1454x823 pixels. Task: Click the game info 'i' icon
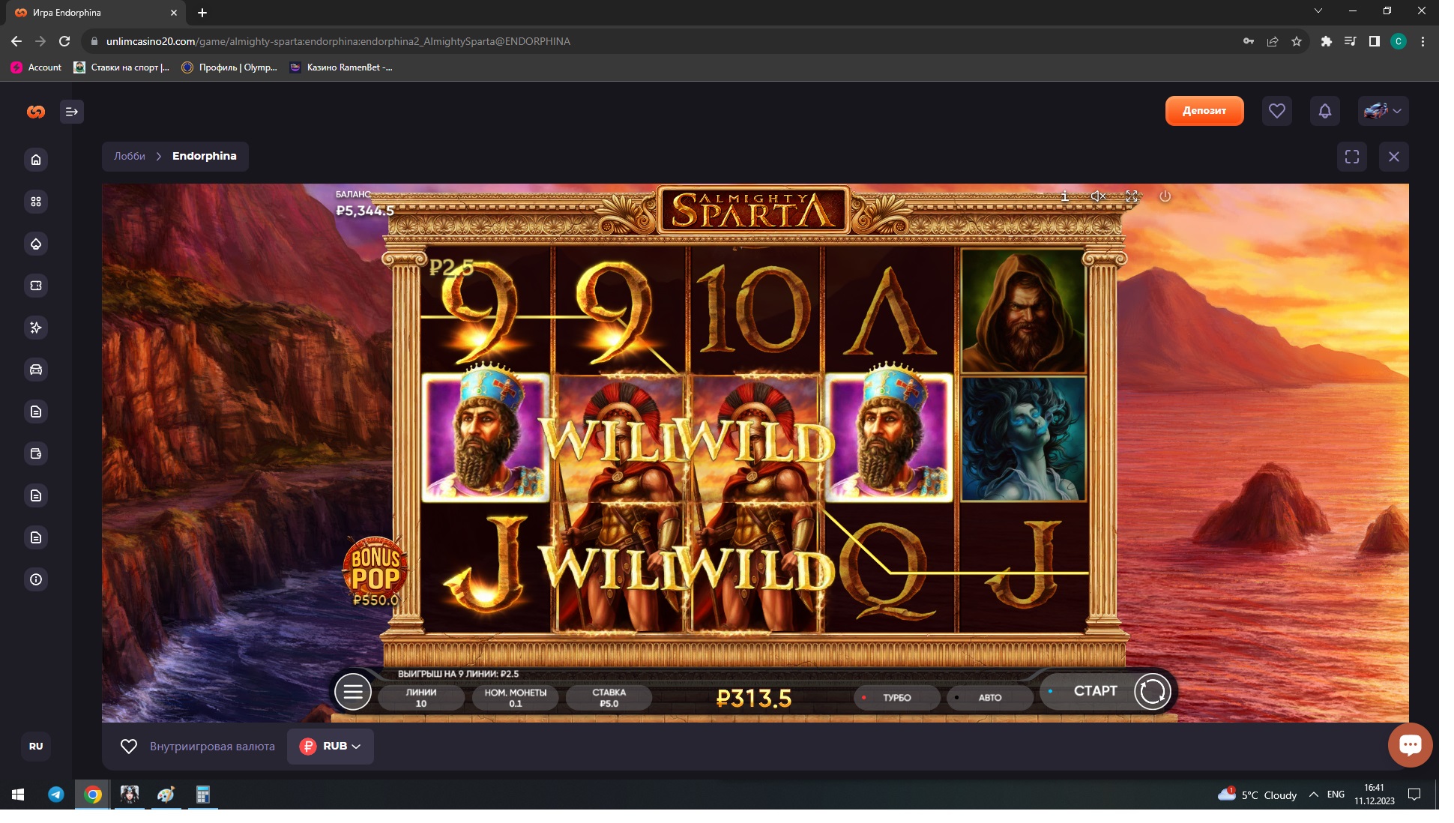[1064, 196]
